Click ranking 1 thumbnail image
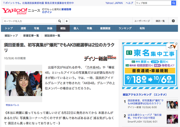Screen dimensions: 180x127 pyautogui.click(x=172, y=105)
